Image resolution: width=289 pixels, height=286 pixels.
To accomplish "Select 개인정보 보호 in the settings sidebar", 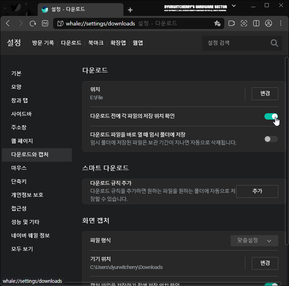I will 27,195.
